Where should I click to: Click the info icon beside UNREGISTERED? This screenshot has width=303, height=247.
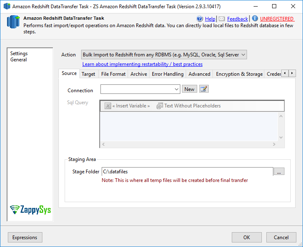(x=255, y=19)
